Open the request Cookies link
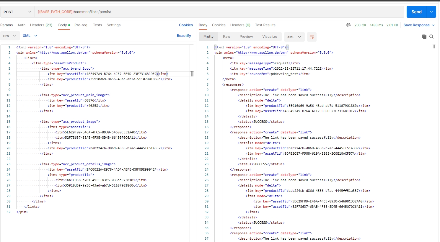Image resolution: width=440 pixels, height=242 pixels. point(186,25)
